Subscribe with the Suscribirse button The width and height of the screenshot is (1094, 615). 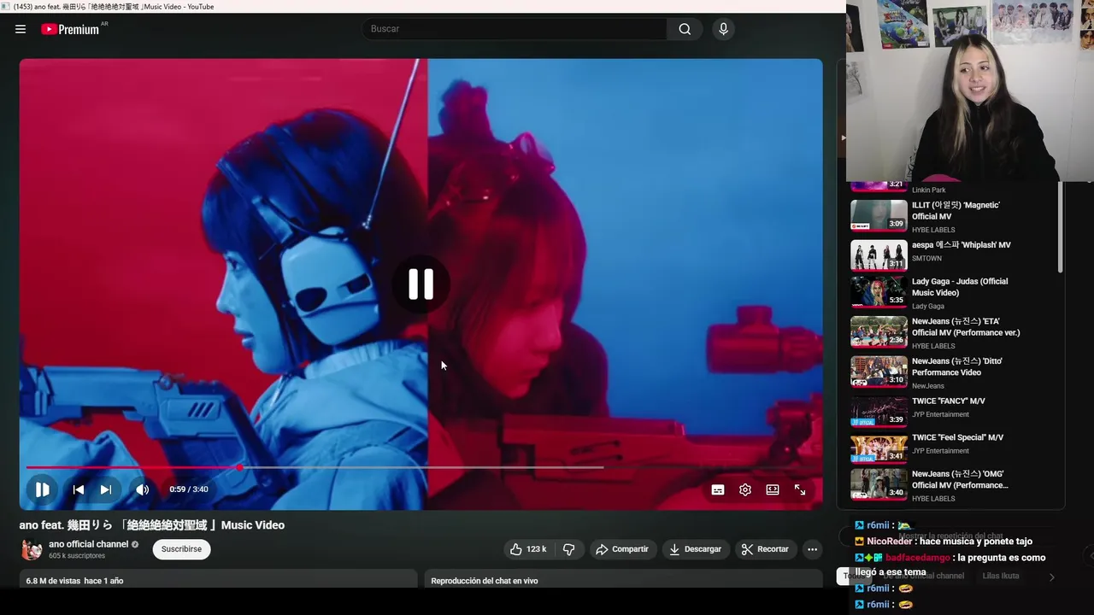[x=181, y=549]
